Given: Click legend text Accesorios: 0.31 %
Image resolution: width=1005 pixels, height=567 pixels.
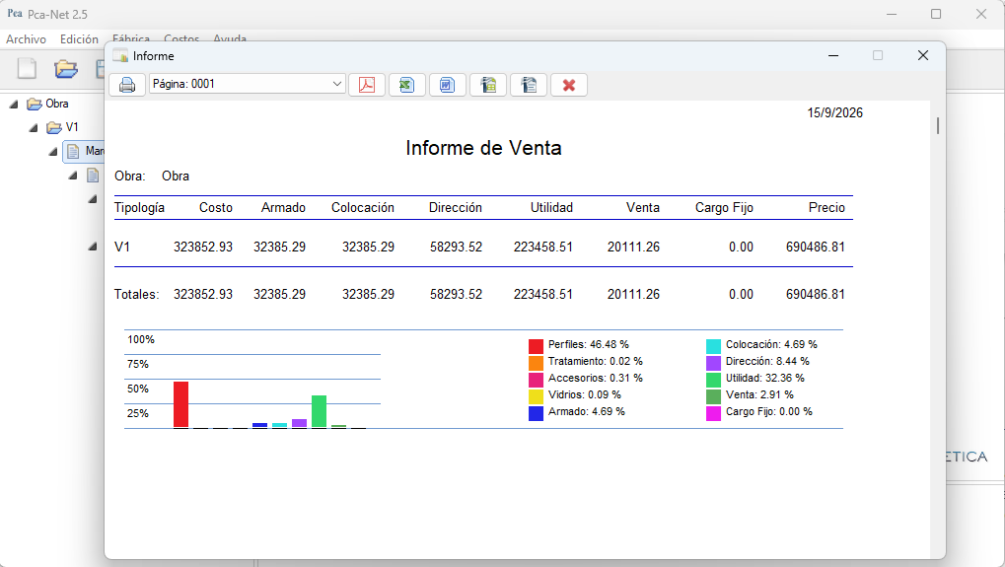Looking at the screenshot, I should [x=596, y=378].
